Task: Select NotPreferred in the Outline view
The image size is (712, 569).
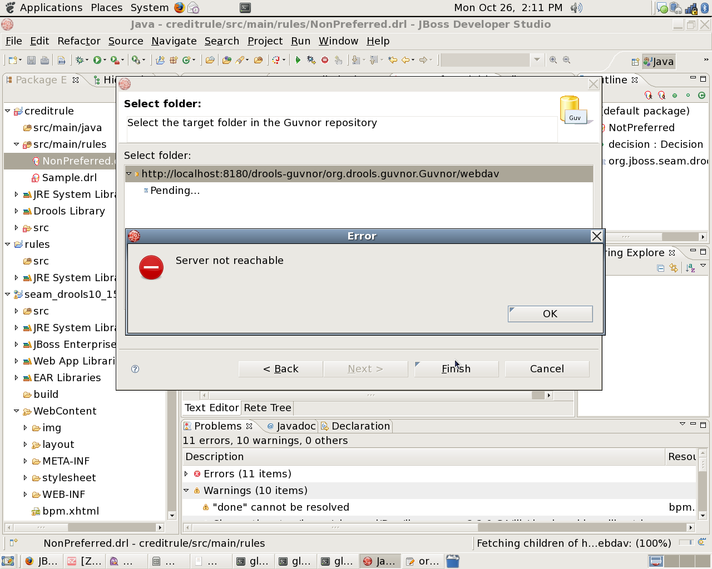Action: tap(641, 128)
